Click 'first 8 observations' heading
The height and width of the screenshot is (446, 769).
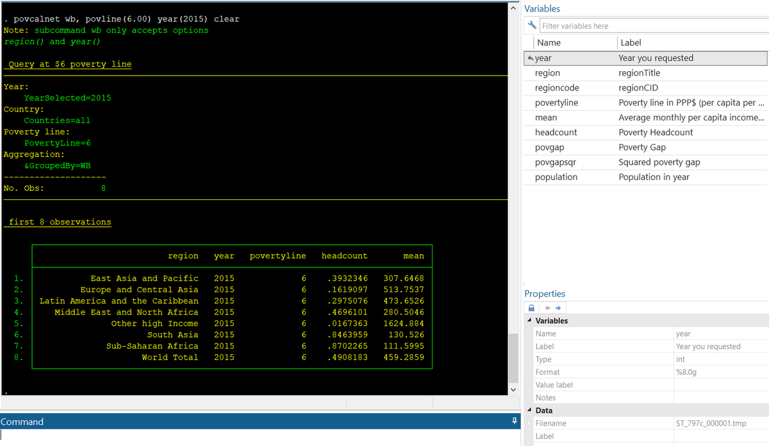point(60,222)
